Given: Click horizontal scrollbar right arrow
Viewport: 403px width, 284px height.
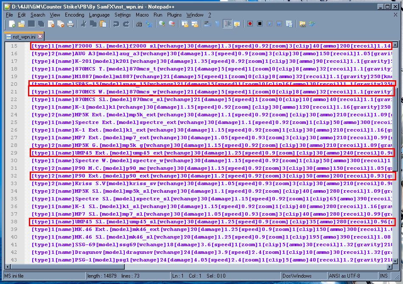Looking at the screenshot, I should pyautogui.click(x=389, y=267).
